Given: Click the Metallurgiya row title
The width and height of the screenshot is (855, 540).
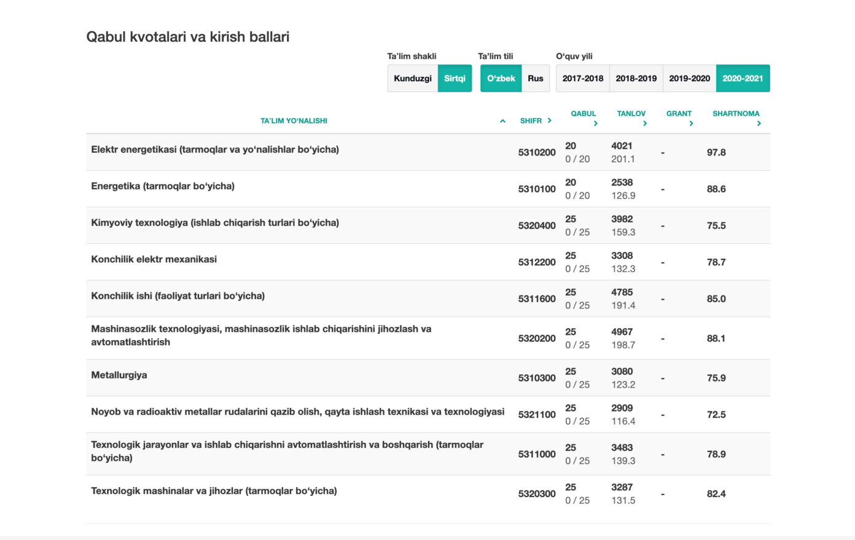Looking at the screenshot, I should (x=119, y=375).
